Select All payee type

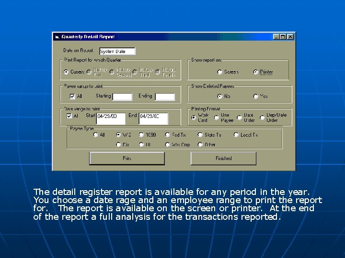click(95, 135)
